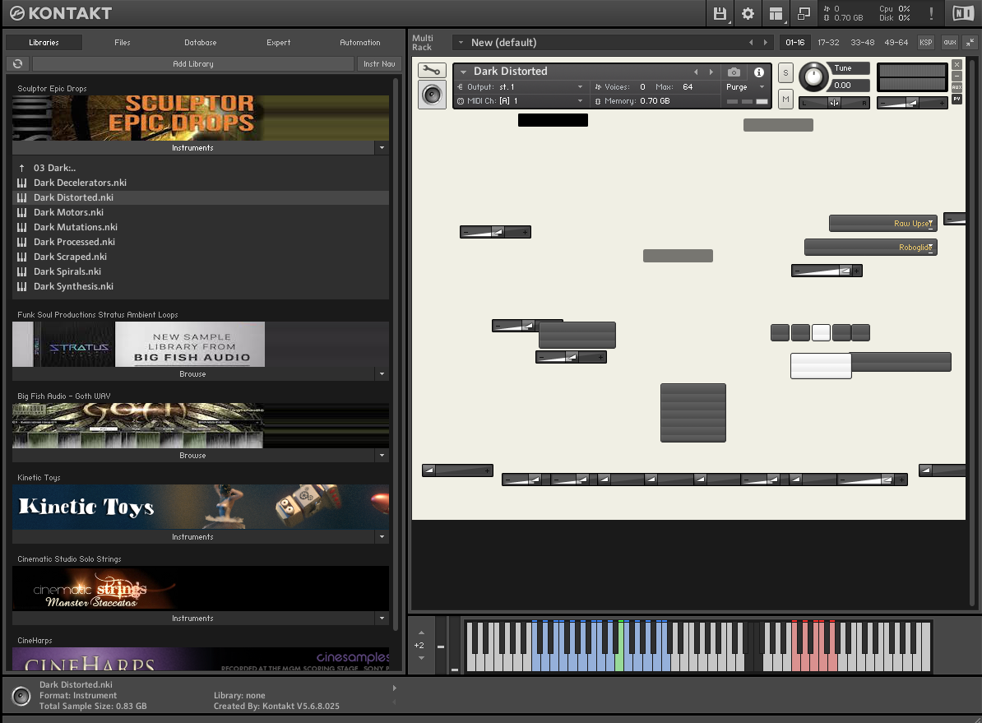Viewport: 982px width, 723px height.
Task: Mute the Dark Distorted instrument
Action: [x=785, y=99]
